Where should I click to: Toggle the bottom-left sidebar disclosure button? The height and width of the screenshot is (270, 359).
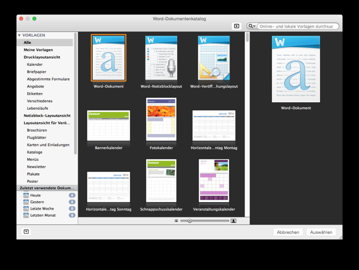pos(26,232)
